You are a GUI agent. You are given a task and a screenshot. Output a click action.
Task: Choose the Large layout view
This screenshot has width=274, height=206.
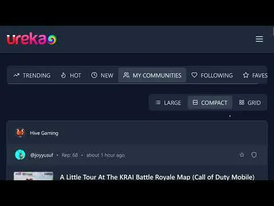click(168, 102)
